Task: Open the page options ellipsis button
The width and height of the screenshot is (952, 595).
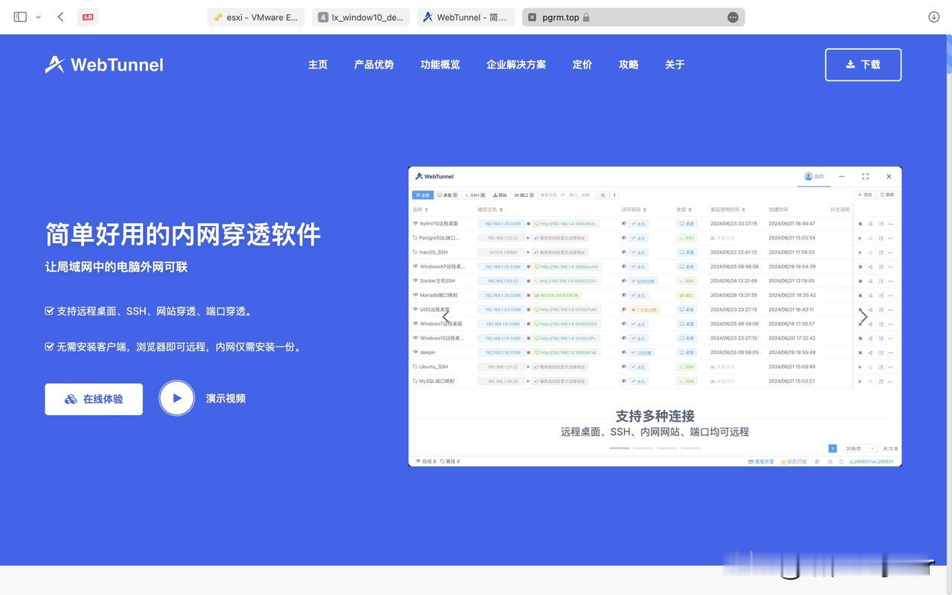Action: 733,17
